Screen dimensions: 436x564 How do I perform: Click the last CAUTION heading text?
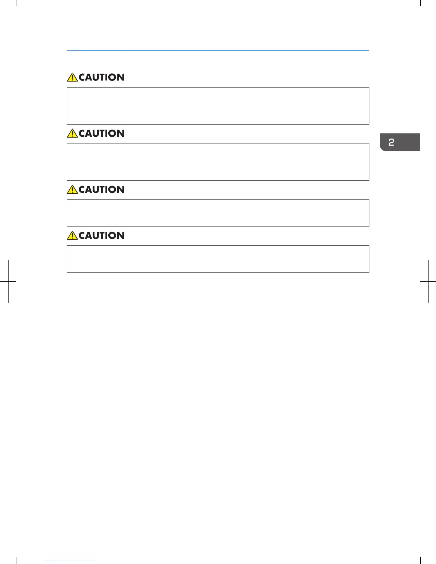point(102,235)
